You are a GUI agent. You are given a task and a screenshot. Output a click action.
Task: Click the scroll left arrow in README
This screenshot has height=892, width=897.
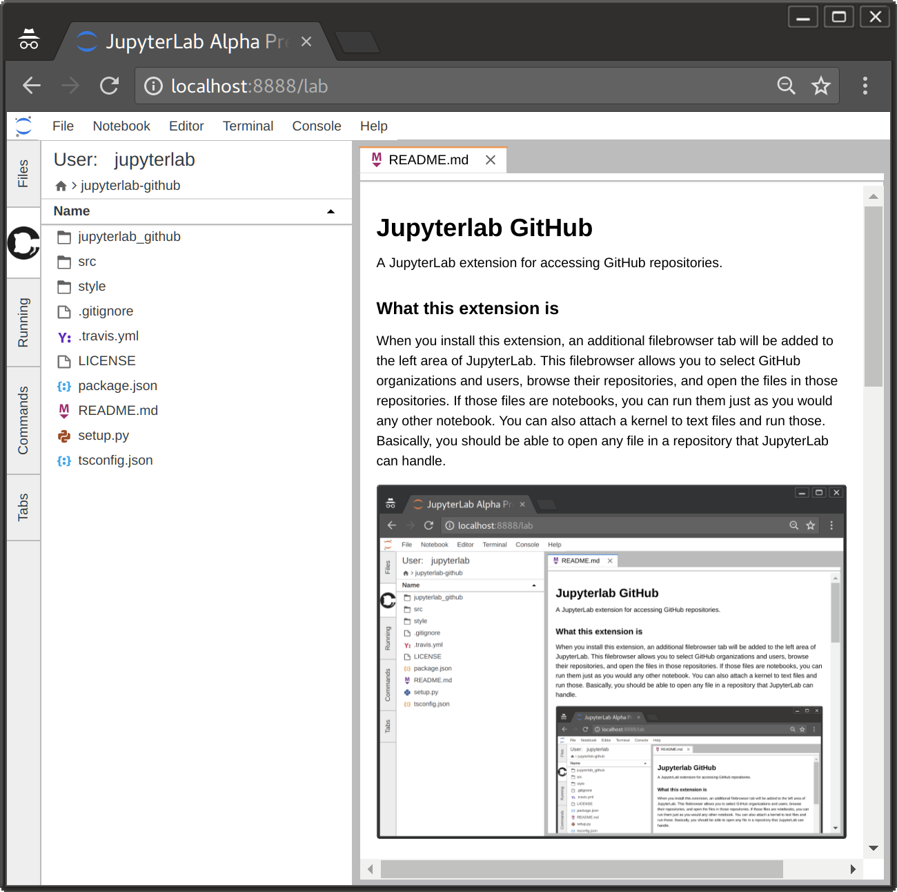[371, 869]
